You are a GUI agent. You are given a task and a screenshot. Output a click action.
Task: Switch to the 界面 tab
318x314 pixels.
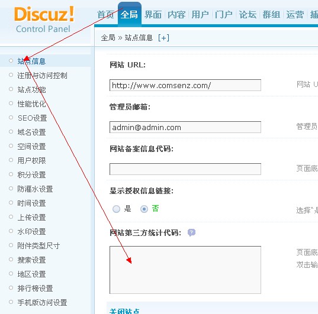[x=153, y=15]
